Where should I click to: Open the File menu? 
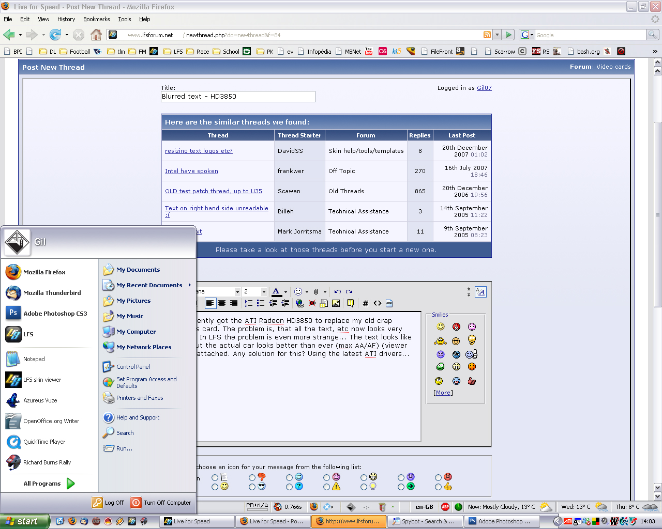[x=8, y=19]
